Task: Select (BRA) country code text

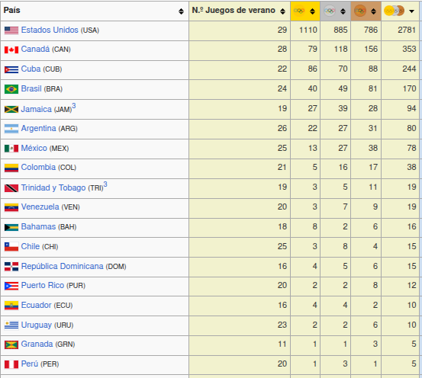Action: click(x=53, y=89)
